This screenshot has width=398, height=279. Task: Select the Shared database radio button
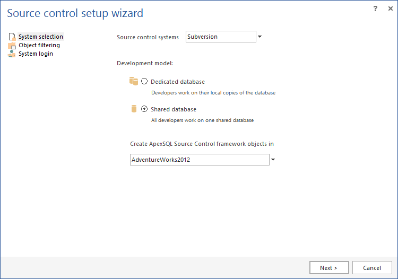click(144, 109)
